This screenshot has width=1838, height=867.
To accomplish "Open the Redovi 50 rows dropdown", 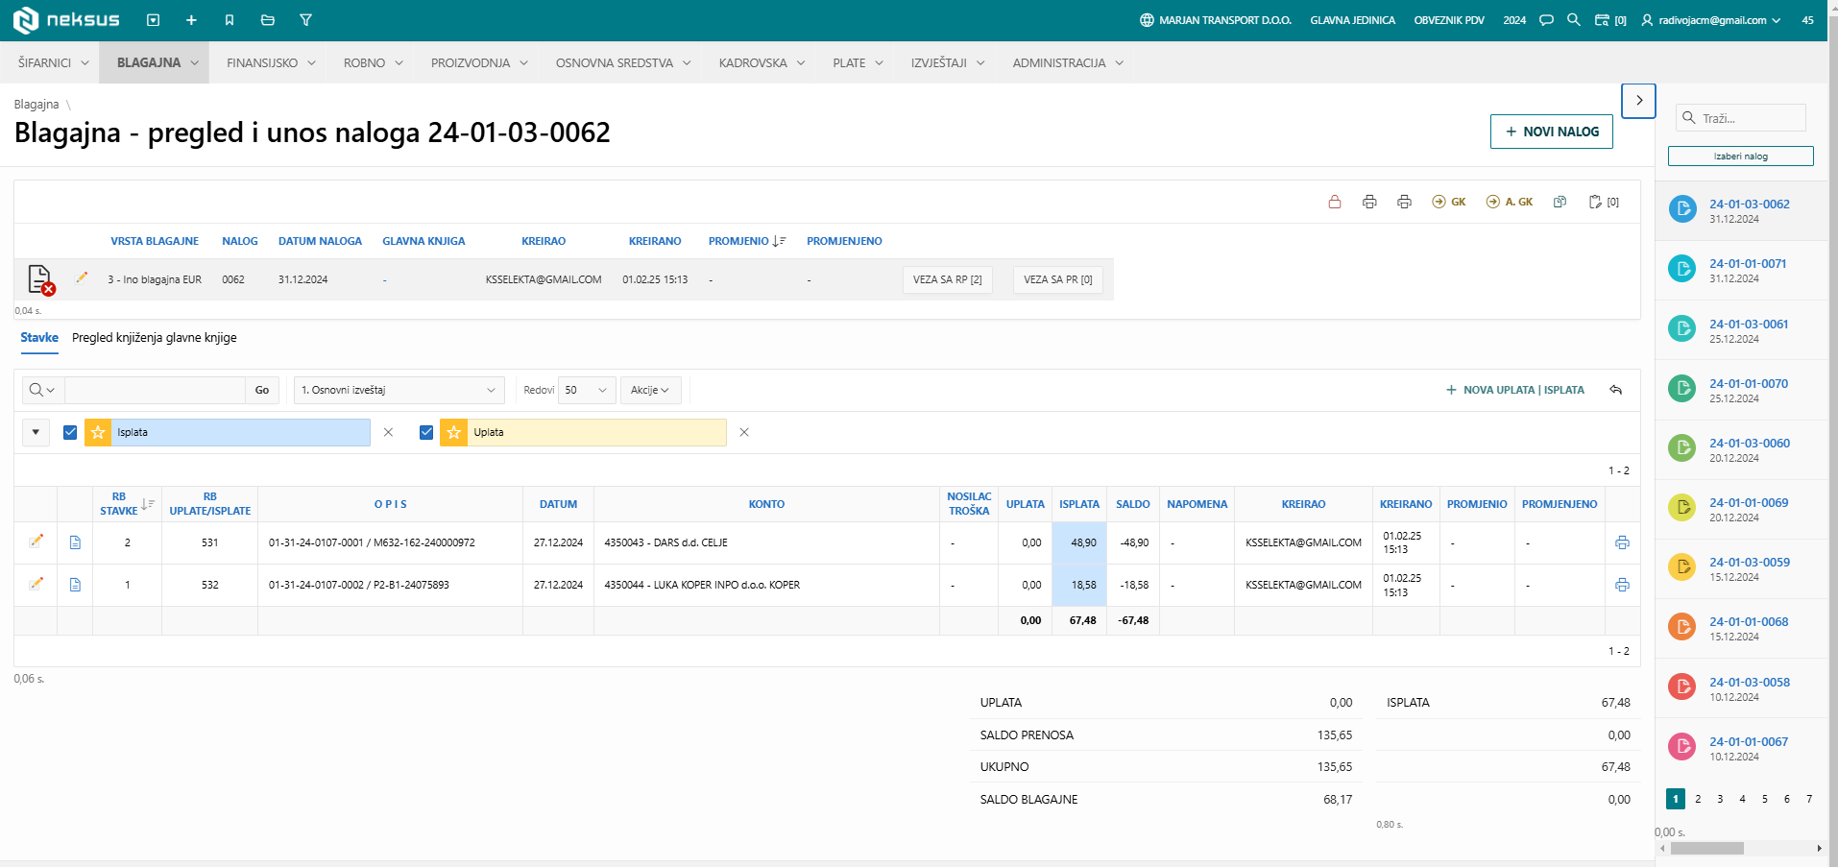I will click(587, 390).
